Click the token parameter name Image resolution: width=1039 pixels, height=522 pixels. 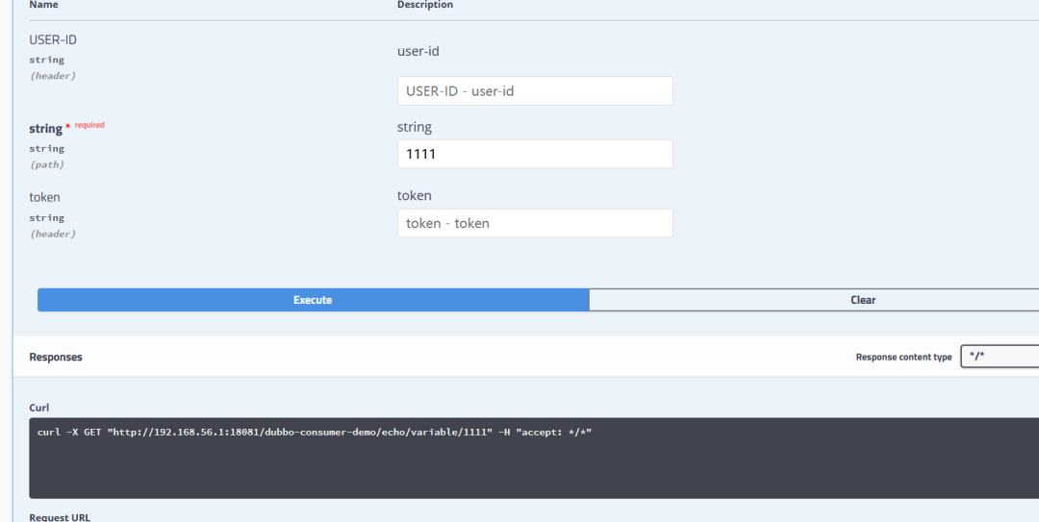click(x=44, y=197)
